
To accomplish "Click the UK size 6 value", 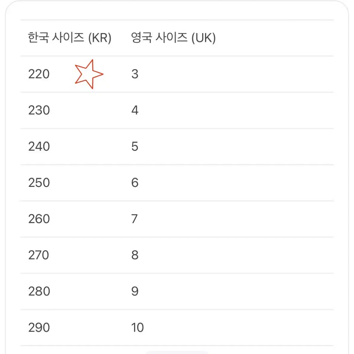I will [135, 183].
